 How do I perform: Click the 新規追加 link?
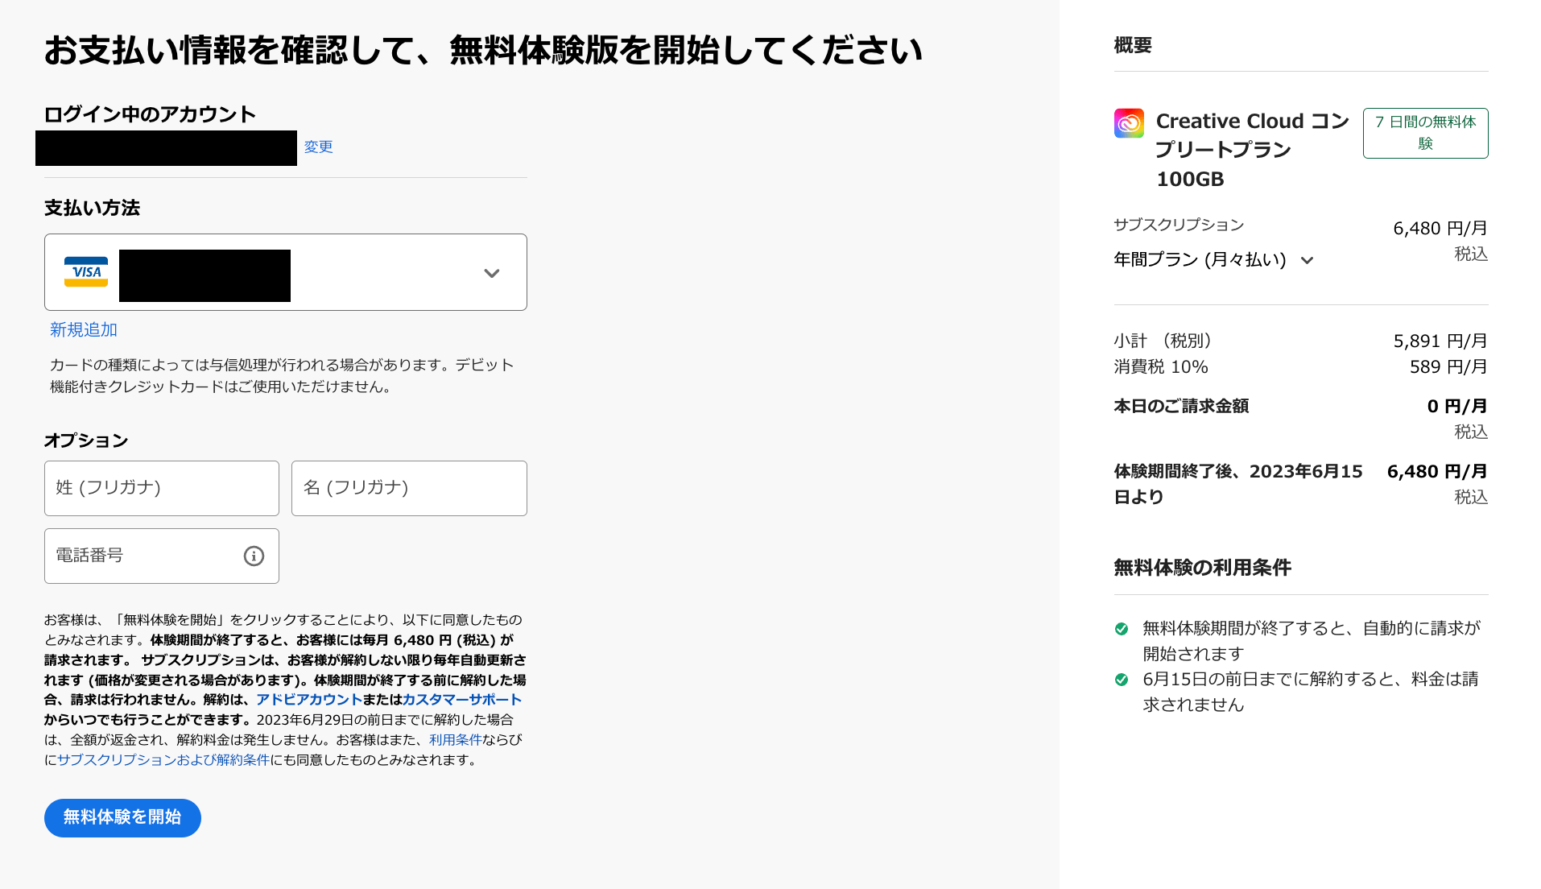pos(84,329)
